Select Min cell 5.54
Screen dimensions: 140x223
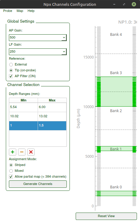[23, 107]
